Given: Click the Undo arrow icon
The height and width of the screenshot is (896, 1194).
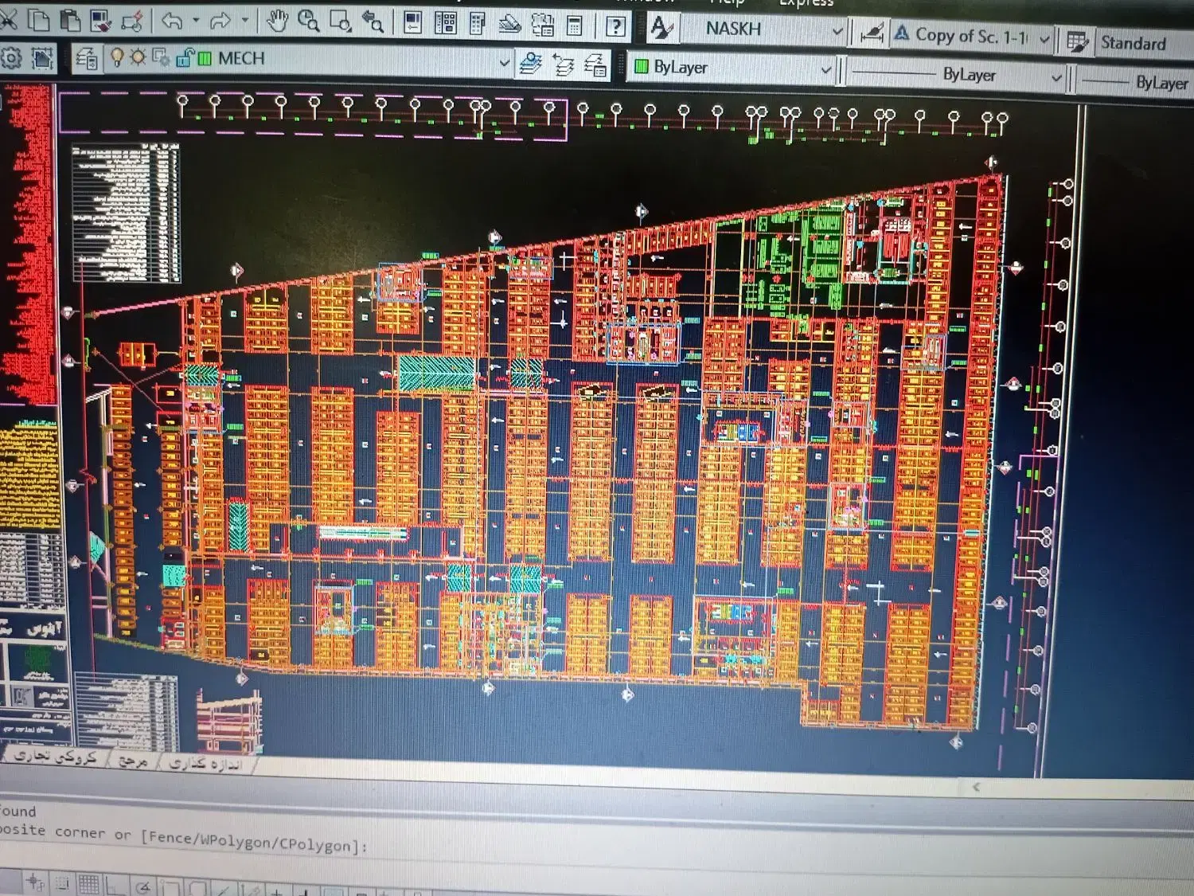Looking at the screenshot, I should pos(171,22).
